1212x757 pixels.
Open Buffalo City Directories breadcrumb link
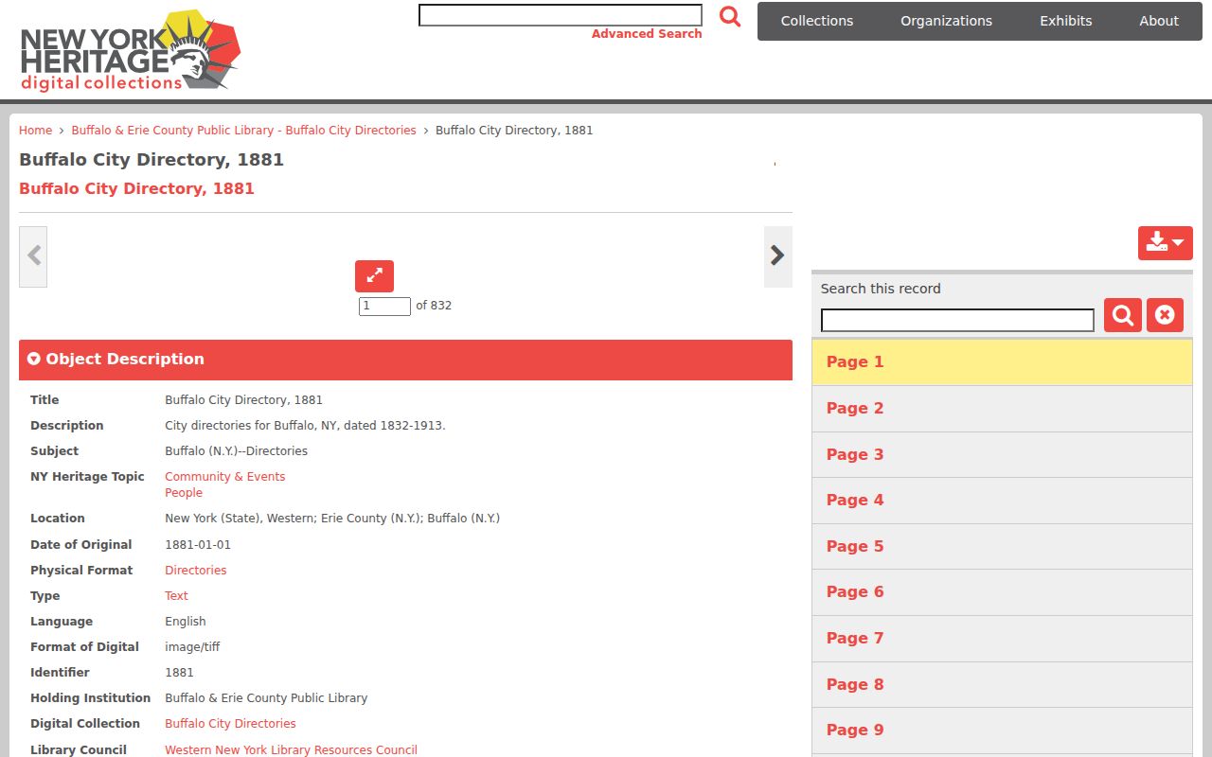coord(243,131)
